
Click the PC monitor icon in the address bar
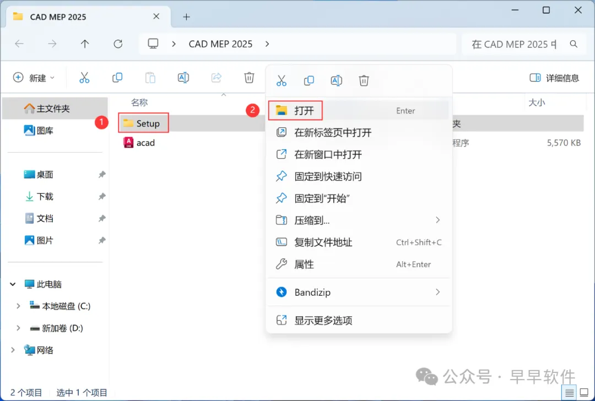[x=153, y=44]
